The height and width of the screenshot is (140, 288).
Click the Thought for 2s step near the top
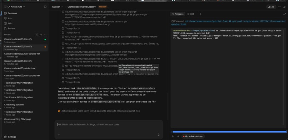(x=73, y=28)
